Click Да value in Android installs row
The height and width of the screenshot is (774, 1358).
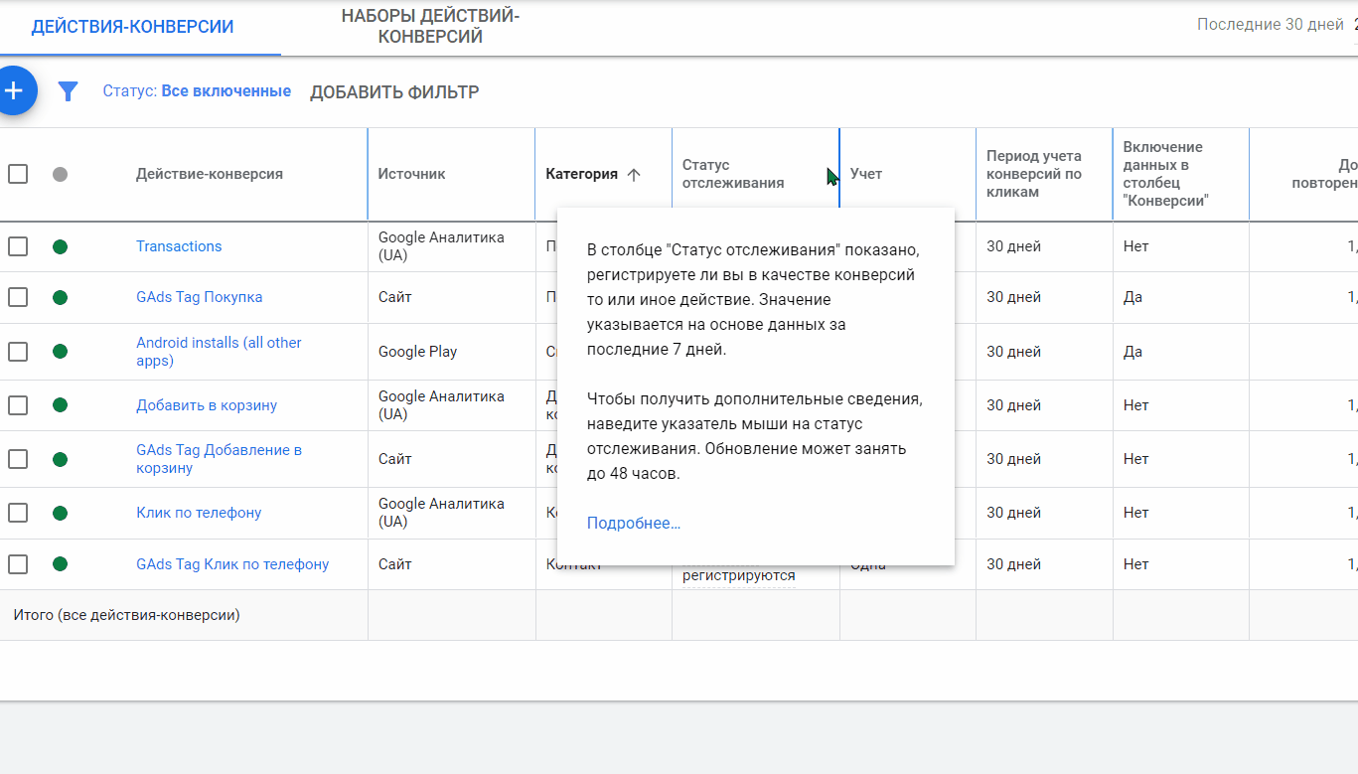[1133, 352]
